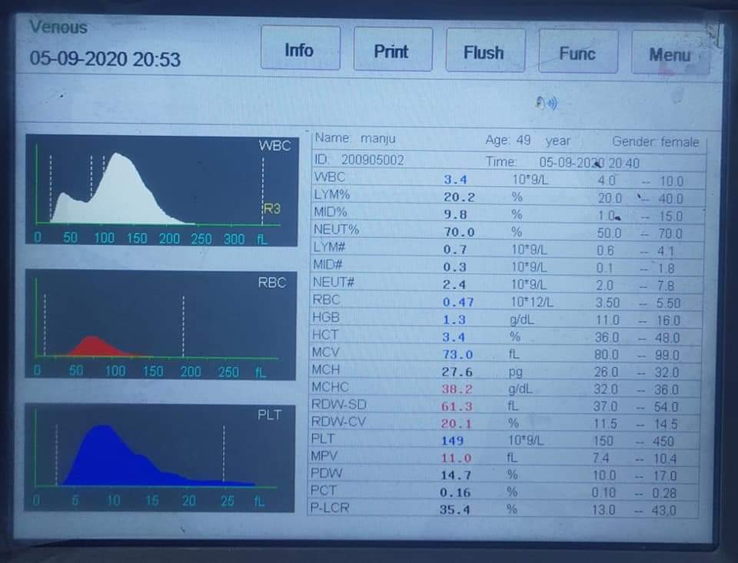Tap the speaker sound icon

point(547,102)
